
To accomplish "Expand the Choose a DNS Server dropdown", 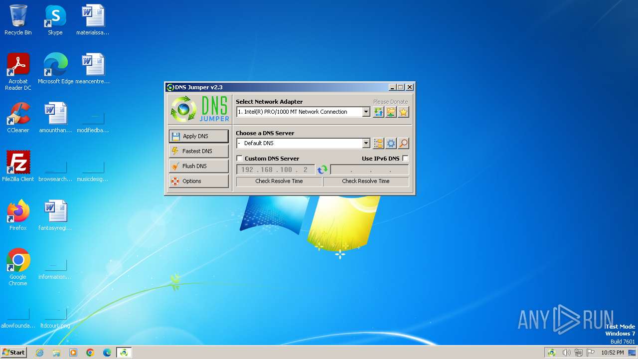I will tap(366, 144).
